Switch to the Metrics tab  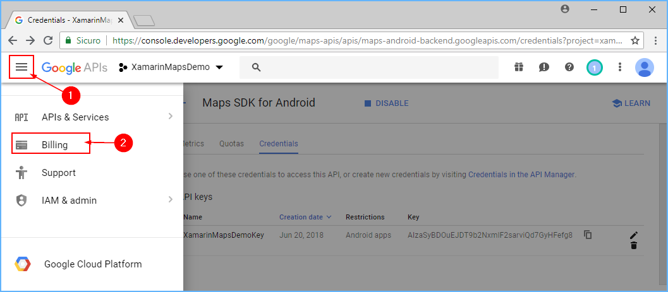(194, 144)
